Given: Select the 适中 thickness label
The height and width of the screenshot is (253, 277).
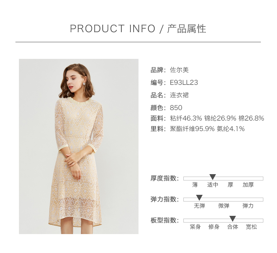Looking at the screenshot, I should (x=212, y=185).
